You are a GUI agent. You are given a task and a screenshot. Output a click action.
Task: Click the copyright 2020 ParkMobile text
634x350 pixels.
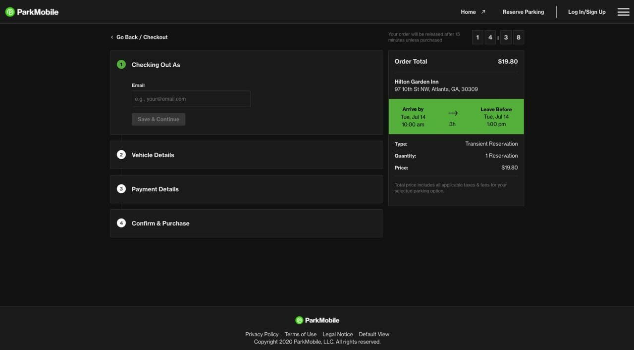[317, 342]
